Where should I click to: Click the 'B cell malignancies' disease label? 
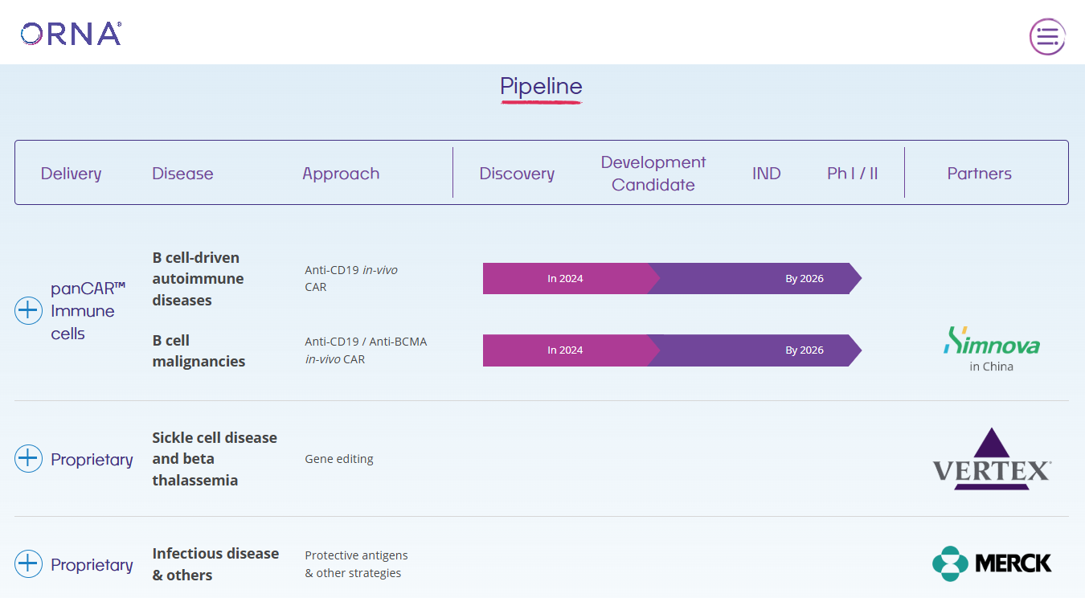click(x=199, y=350)
